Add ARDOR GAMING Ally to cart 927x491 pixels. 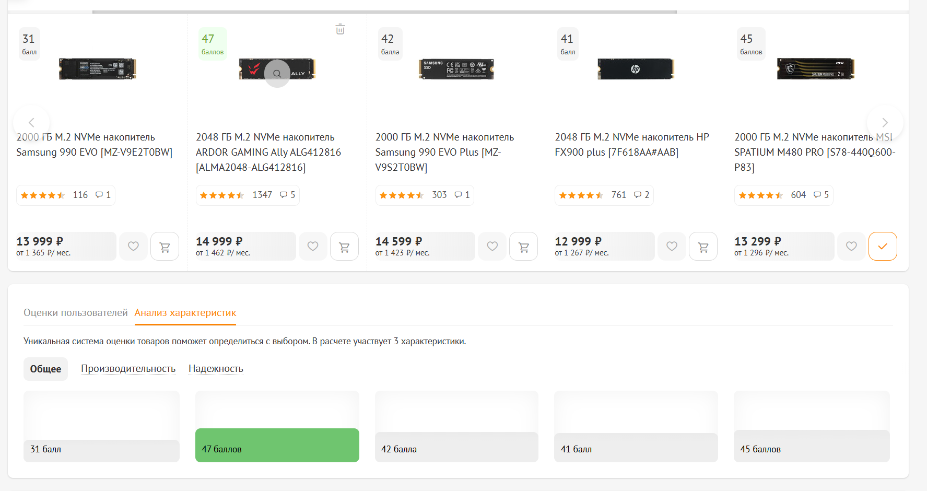344,247
